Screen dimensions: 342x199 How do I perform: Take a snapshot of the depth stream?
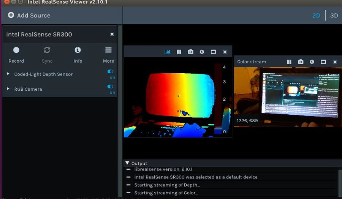pyautogui.click(x=190, y=52)
